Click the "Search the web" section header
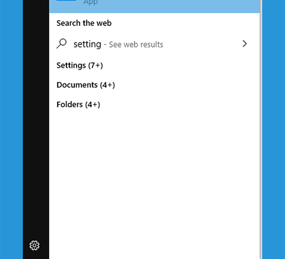The image size is (285, 259). tap(84, 23)
